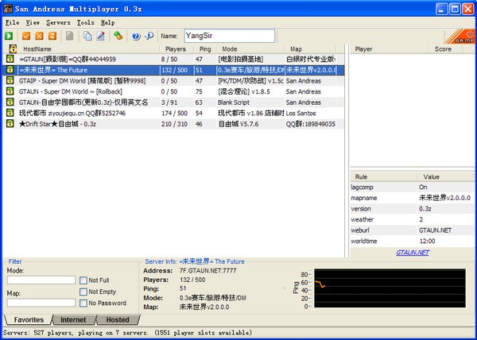Click the blue About info icon
The width and height of the screenshot is (477, 340).
tap(149, 36)
